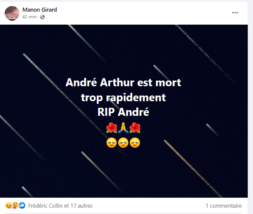The image size is (253, 214).
Task: Show reactions from Frédéric Collin et 17 autres
Action: point(61,206)
